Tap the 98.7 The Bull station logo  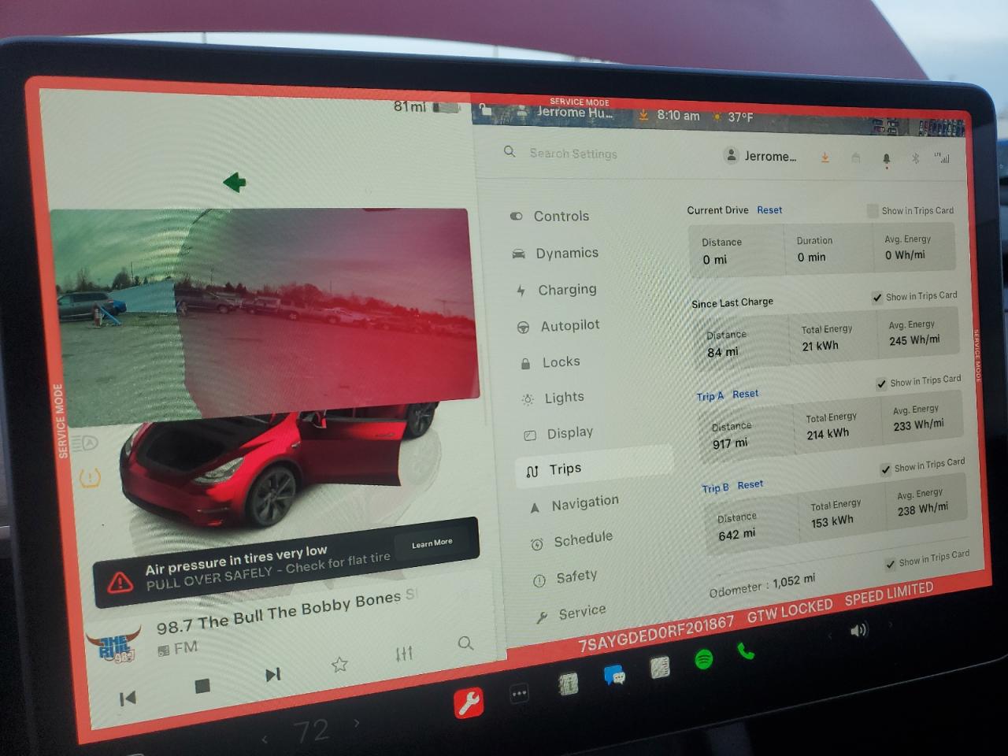(113, 644)
